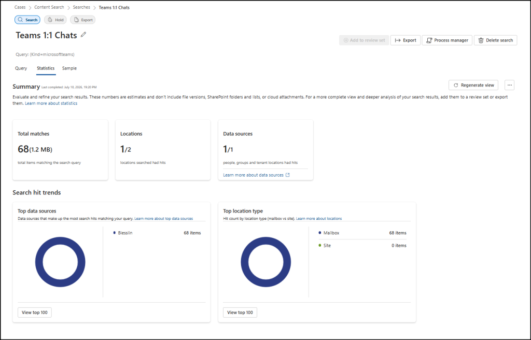Image resolution: width=531 pixels, height=340 pixels.
Task: Go to Cases in breadcrumb
Action: pos(20,7)
